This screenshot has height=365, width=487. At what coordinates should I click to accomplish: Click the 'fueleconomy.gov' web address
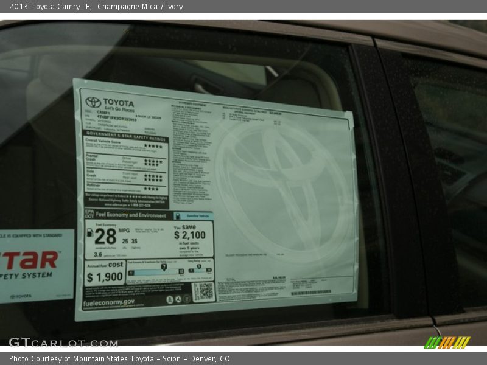109,302
